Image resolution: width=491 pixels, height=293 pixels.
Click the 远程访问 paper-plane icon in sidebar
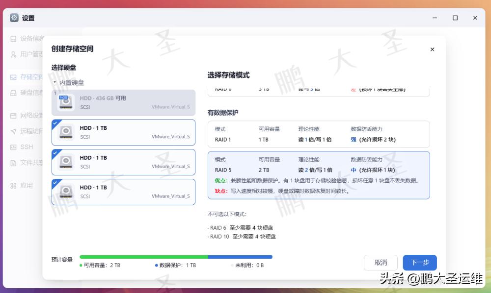click(14, 131)
